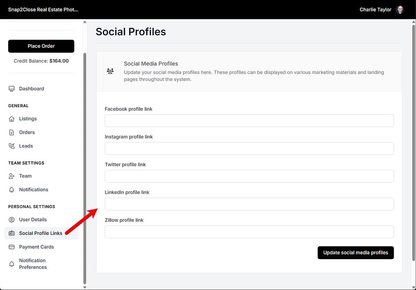Screen dimensions: 416x290
Task: Click the Social Media Profiles group icon
Action: click(x=110, y=71)
